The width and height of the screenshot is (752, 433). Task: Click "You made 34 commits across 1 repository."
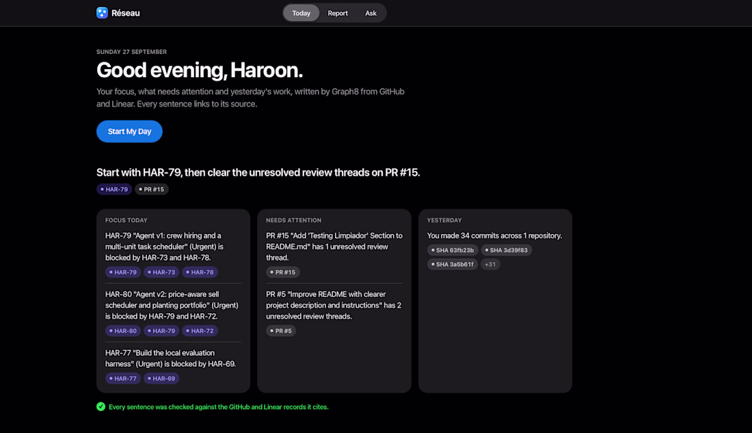coord(494,236)
